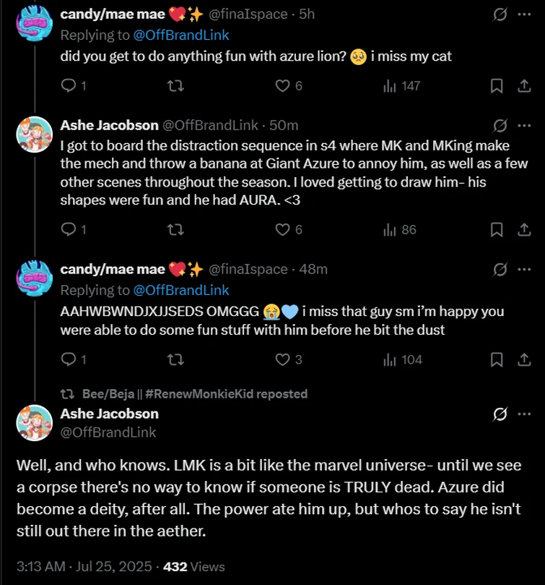545x585 pixels.
Task: Click Grok icon on main Ashe tweet
Action: click(x=499, y=414)
